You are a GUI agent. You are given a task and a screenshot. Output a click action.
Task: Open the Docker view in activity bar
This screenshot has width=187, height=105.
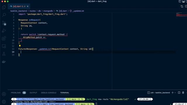4,62
